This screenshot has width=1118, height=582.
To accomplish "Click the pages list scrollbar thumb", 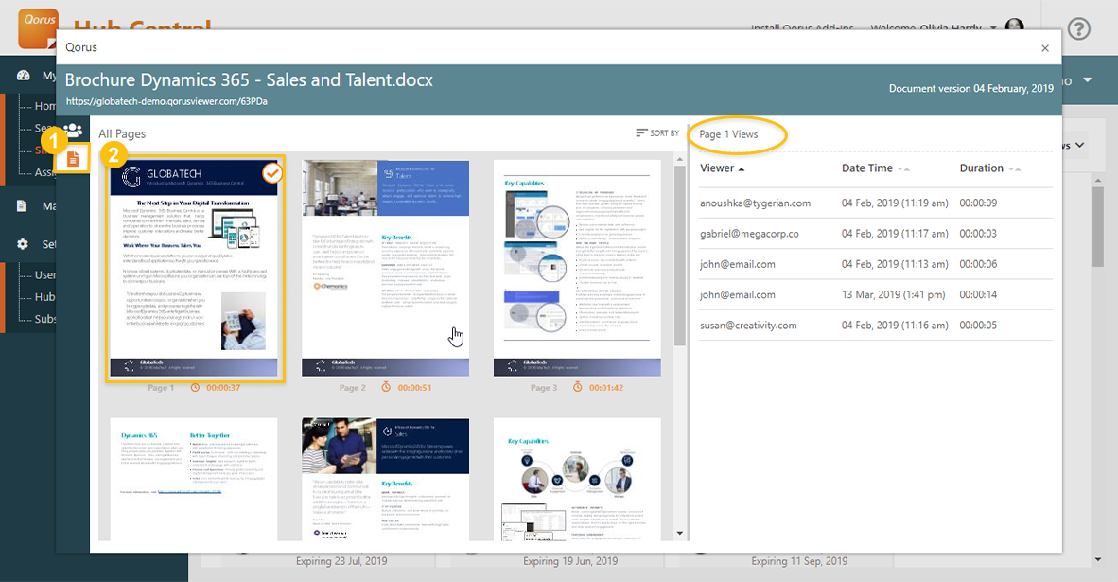I will pyautogui.click(x=679, y=256).
